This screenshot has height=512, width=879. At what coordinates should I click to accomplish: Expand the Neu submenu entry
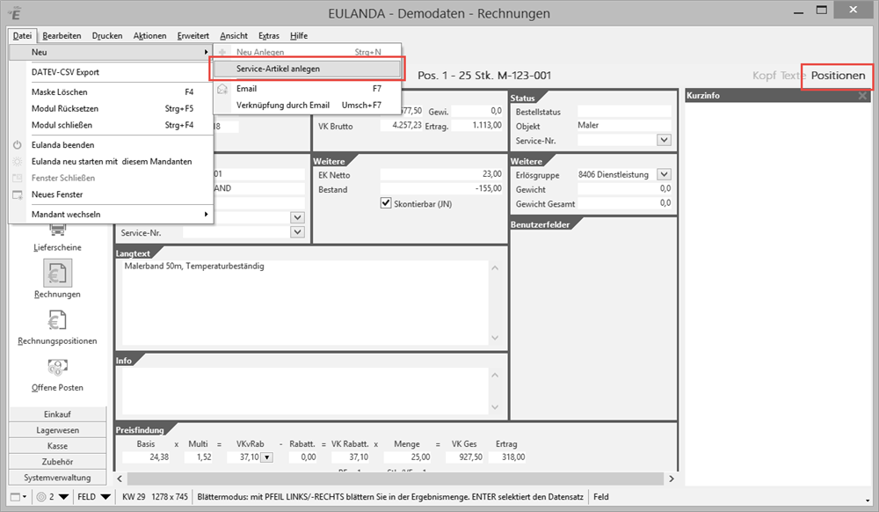click(111, 52)
